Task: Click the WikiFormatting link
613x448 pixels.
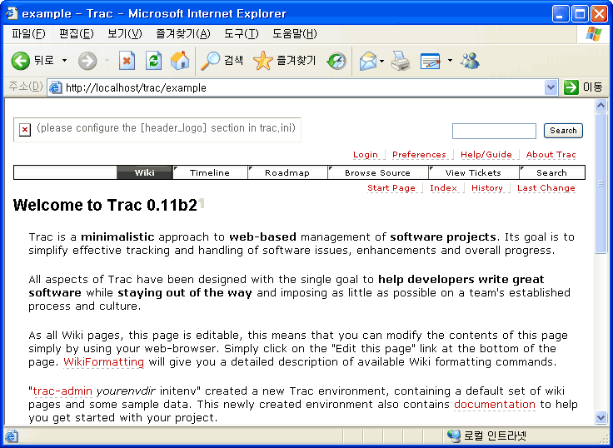Action: [x=103, y=362]
